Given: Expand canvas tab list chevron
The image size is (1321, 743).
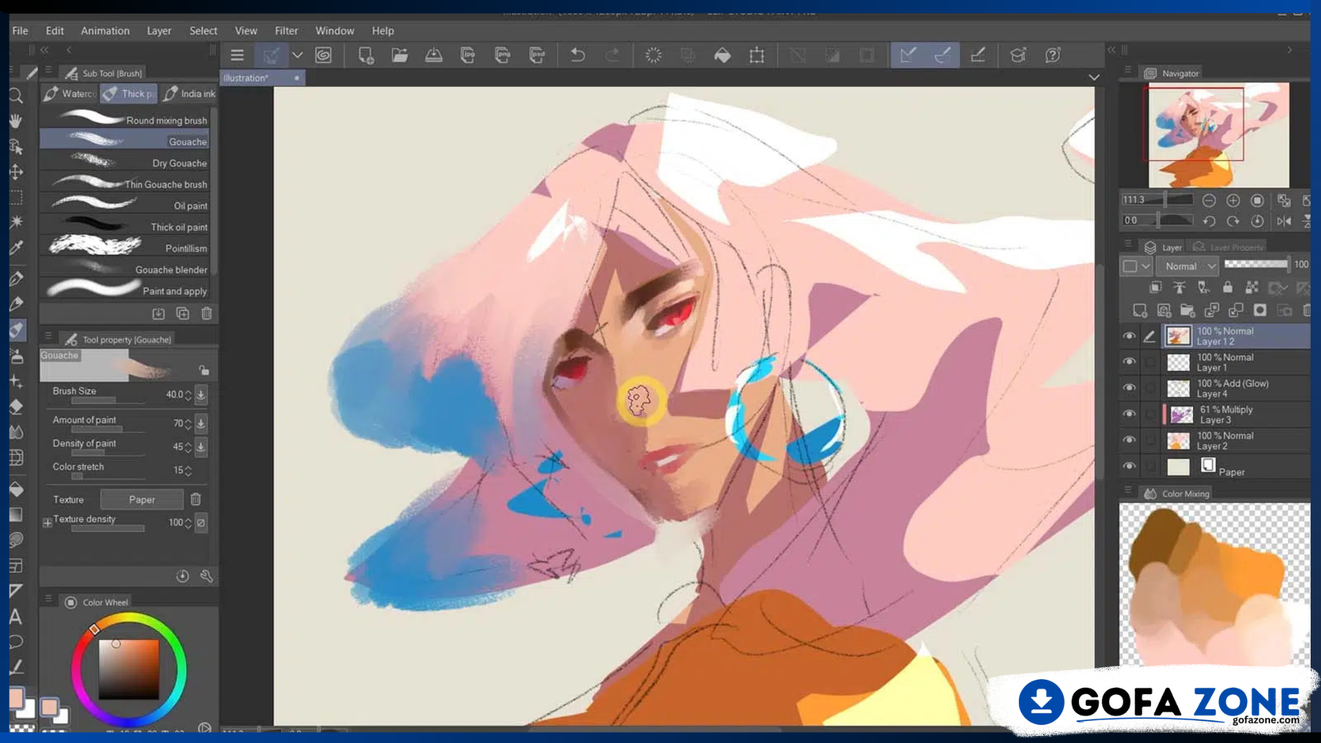Looking at the screenshot, I should (1094, 78).
